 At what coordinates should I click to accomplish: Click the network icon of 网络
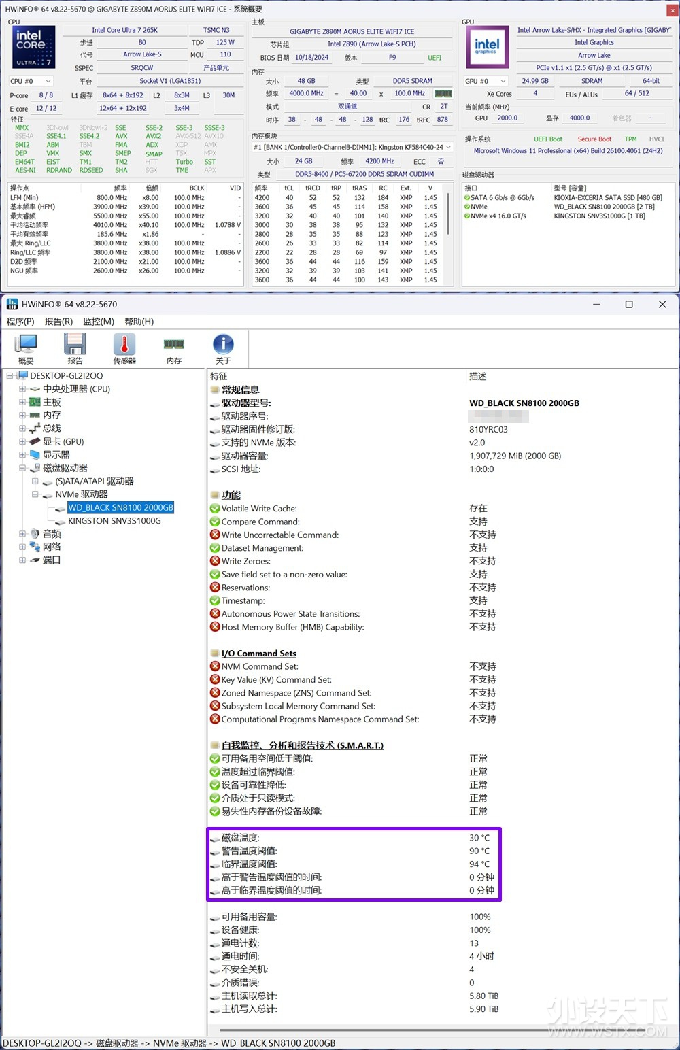point(35,547)
